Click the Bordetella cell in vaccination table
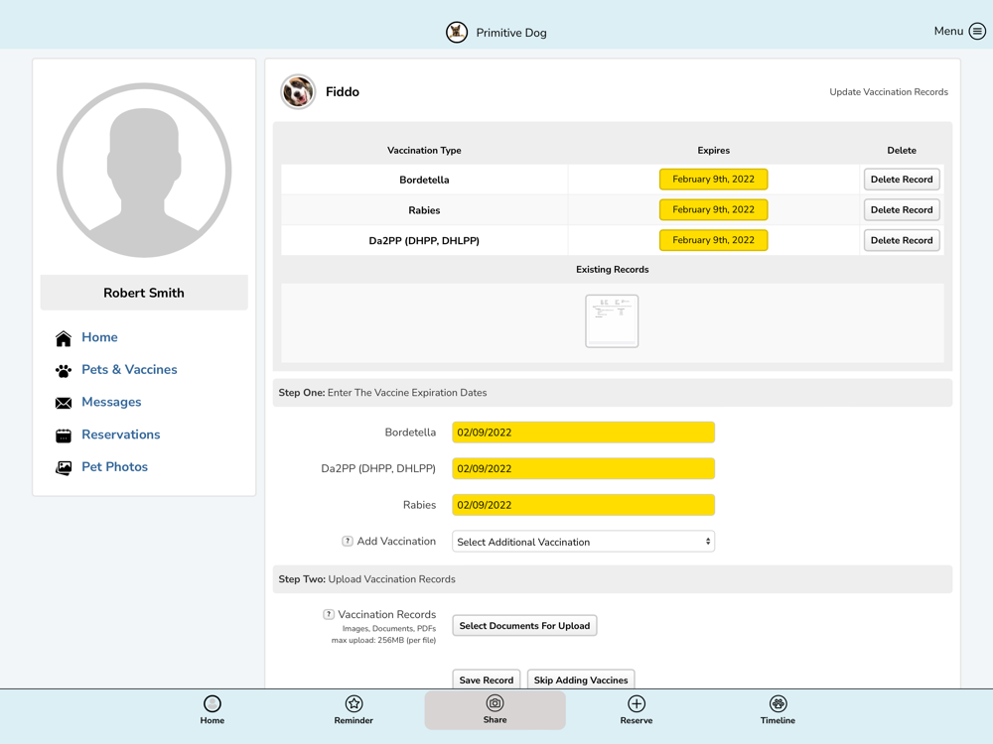Screen dimensions: 993x744 [424, 180]
